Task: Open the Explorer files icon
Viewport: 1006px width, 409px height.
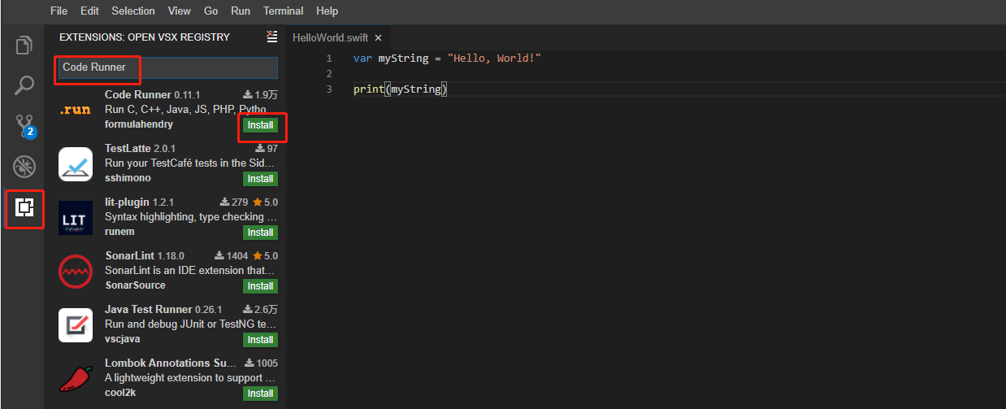Action: coord(24,46)
